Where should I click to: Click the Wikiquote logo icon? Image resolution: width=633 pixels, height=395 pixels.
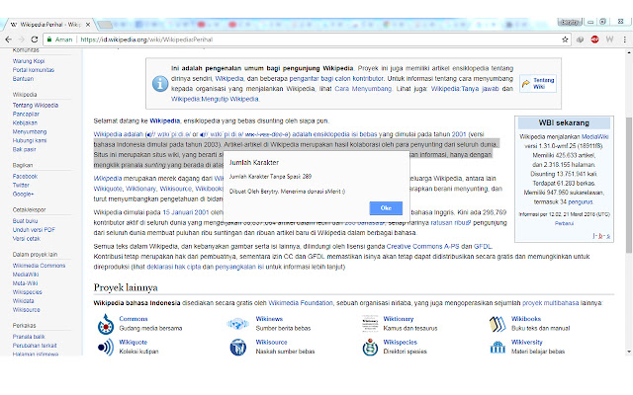click(x=106, y=347)
